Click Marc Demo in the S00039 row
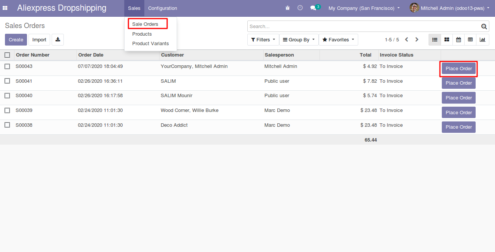The width and height of the screenshot is (495, 252). coord(277,110)
